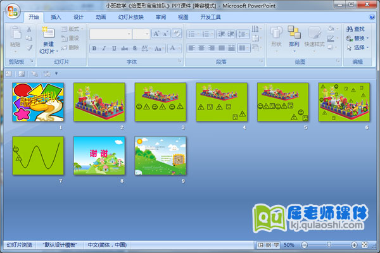The width and height of the screenshot is (380, 253).
Task: Toggle Italic formatting
Action: (x=104, y=49)
